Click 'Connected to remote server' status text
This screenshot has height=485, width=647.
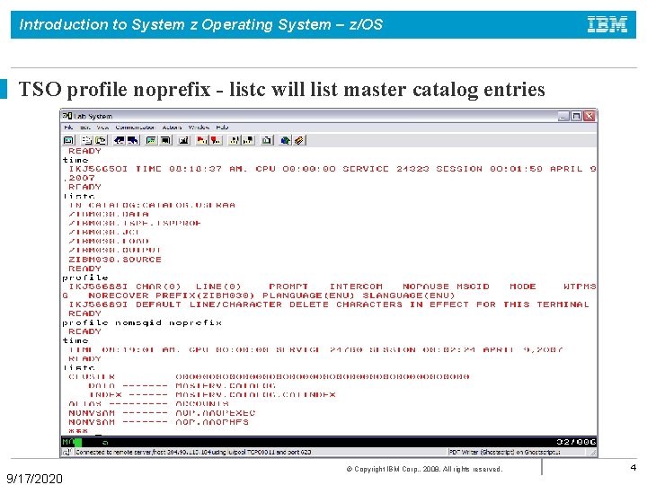[193, 453]
